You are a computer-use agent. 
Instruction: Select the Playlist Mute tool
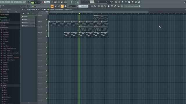34,10
